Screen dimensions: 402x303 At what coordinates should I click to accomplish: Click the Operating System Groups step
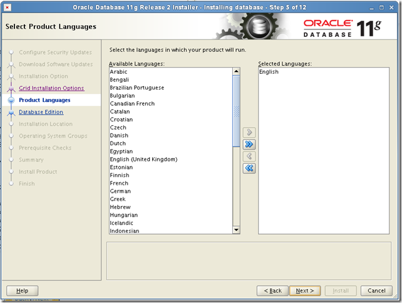point(53,136)
